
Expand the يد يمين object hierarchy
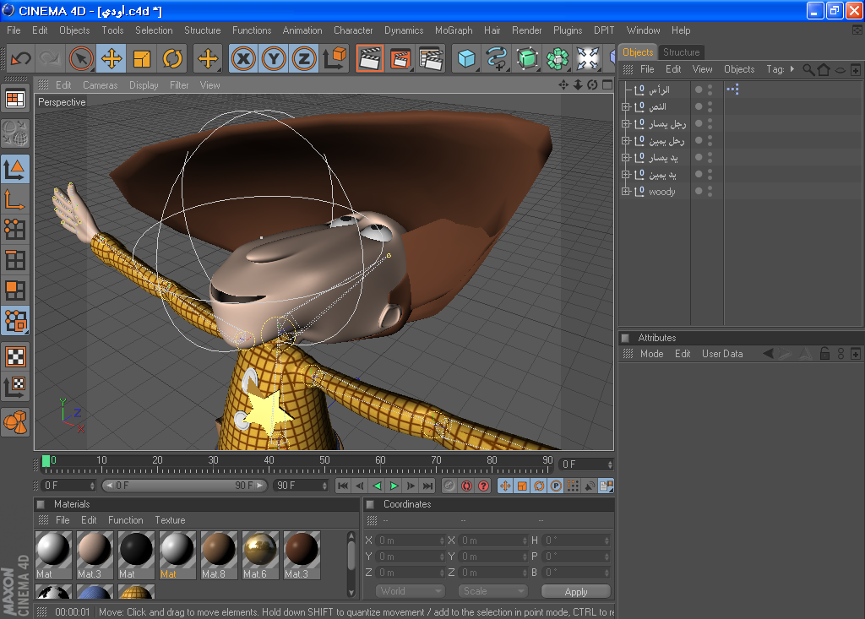626,174
